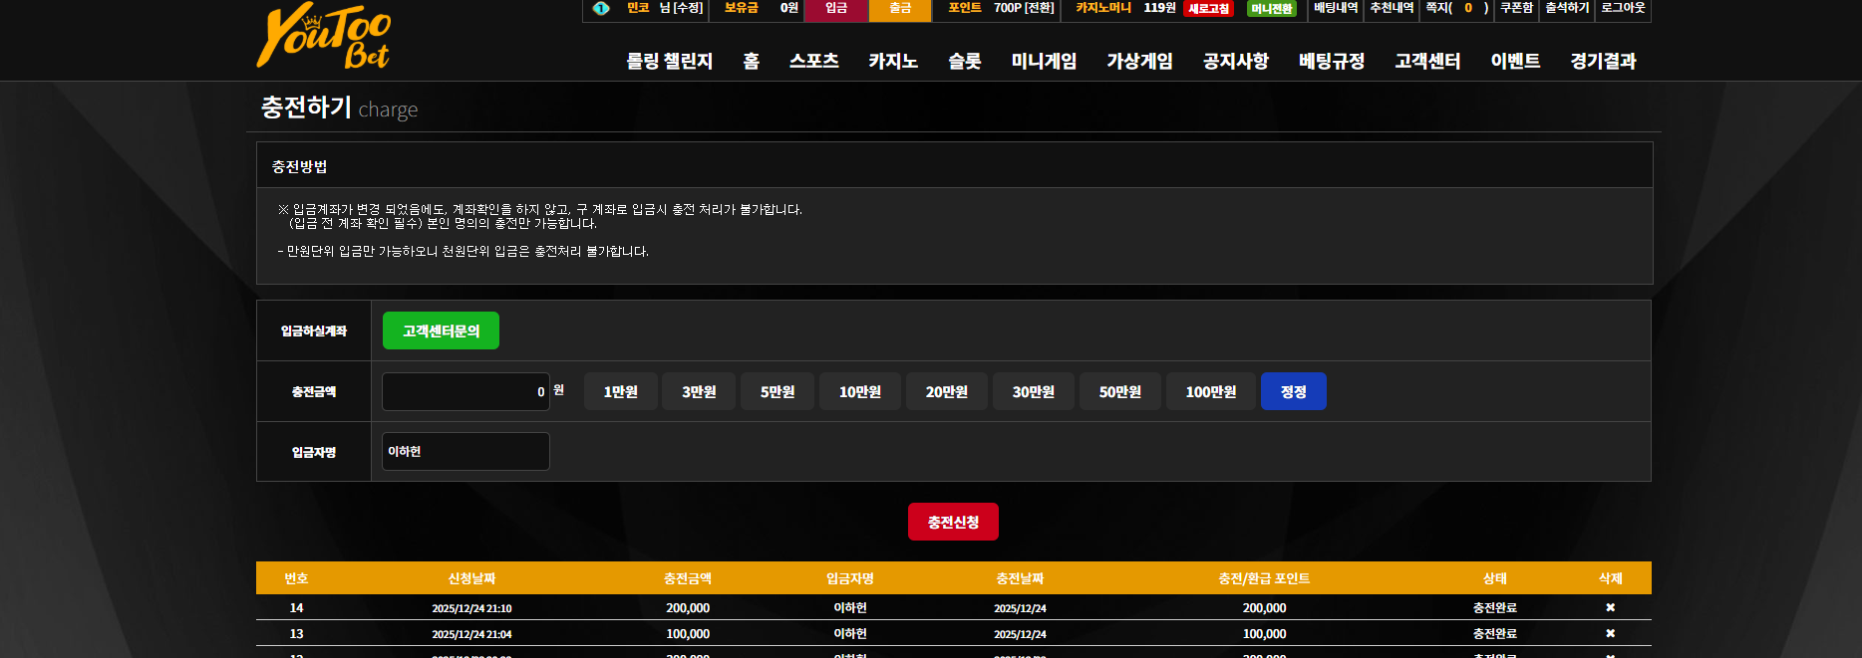Image resolution: width=1862 pixels, height=658 pixels.
Task: Reset the amount with blue 정정 button
Action: pyautogui.click(x=1293, y=391)
